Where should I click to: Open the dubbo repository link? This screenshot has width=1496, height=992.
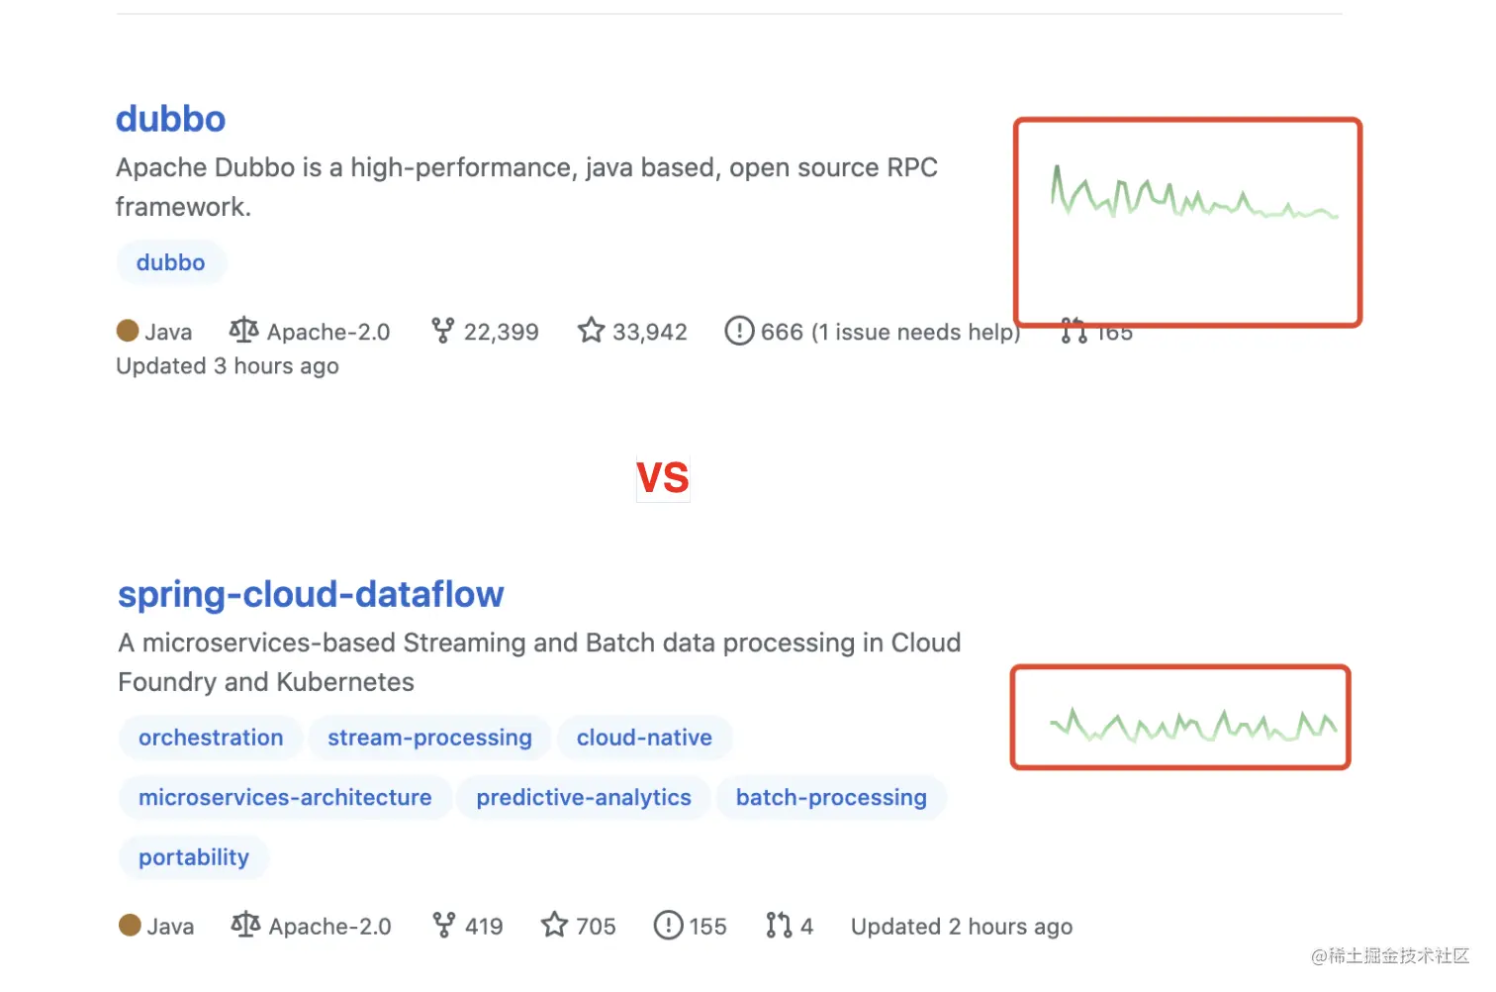coord(170,119)
